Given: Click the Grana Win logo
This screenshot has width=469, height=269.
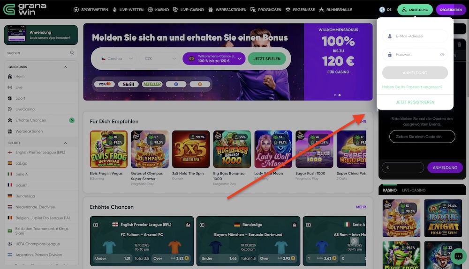Looking at the screenshot, I should [x=24, y=9].
